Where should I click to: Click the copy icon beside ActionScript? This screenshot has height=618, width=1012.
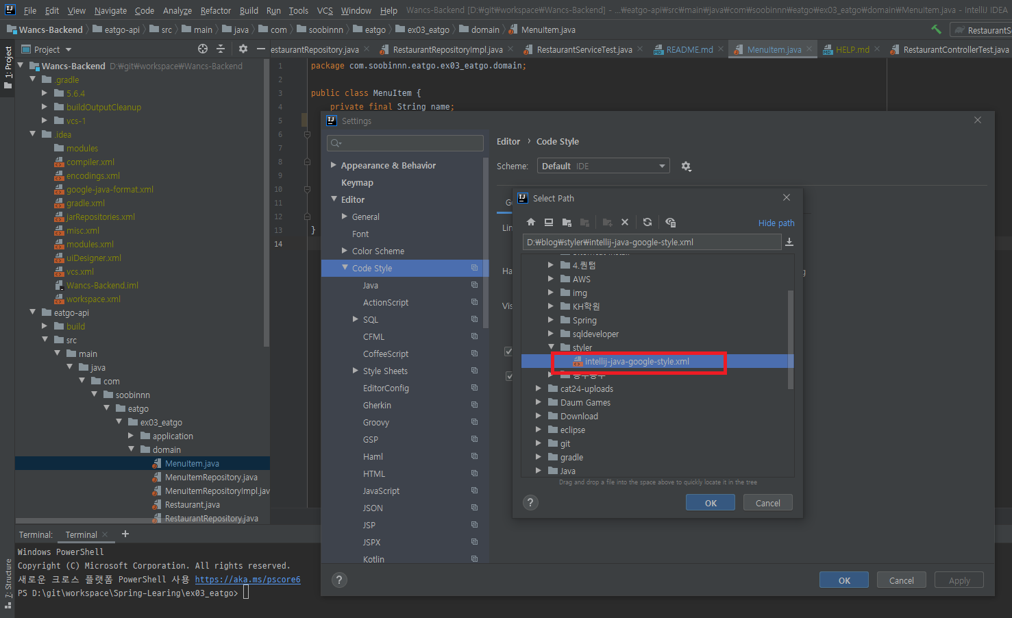[x=474, y=302]
